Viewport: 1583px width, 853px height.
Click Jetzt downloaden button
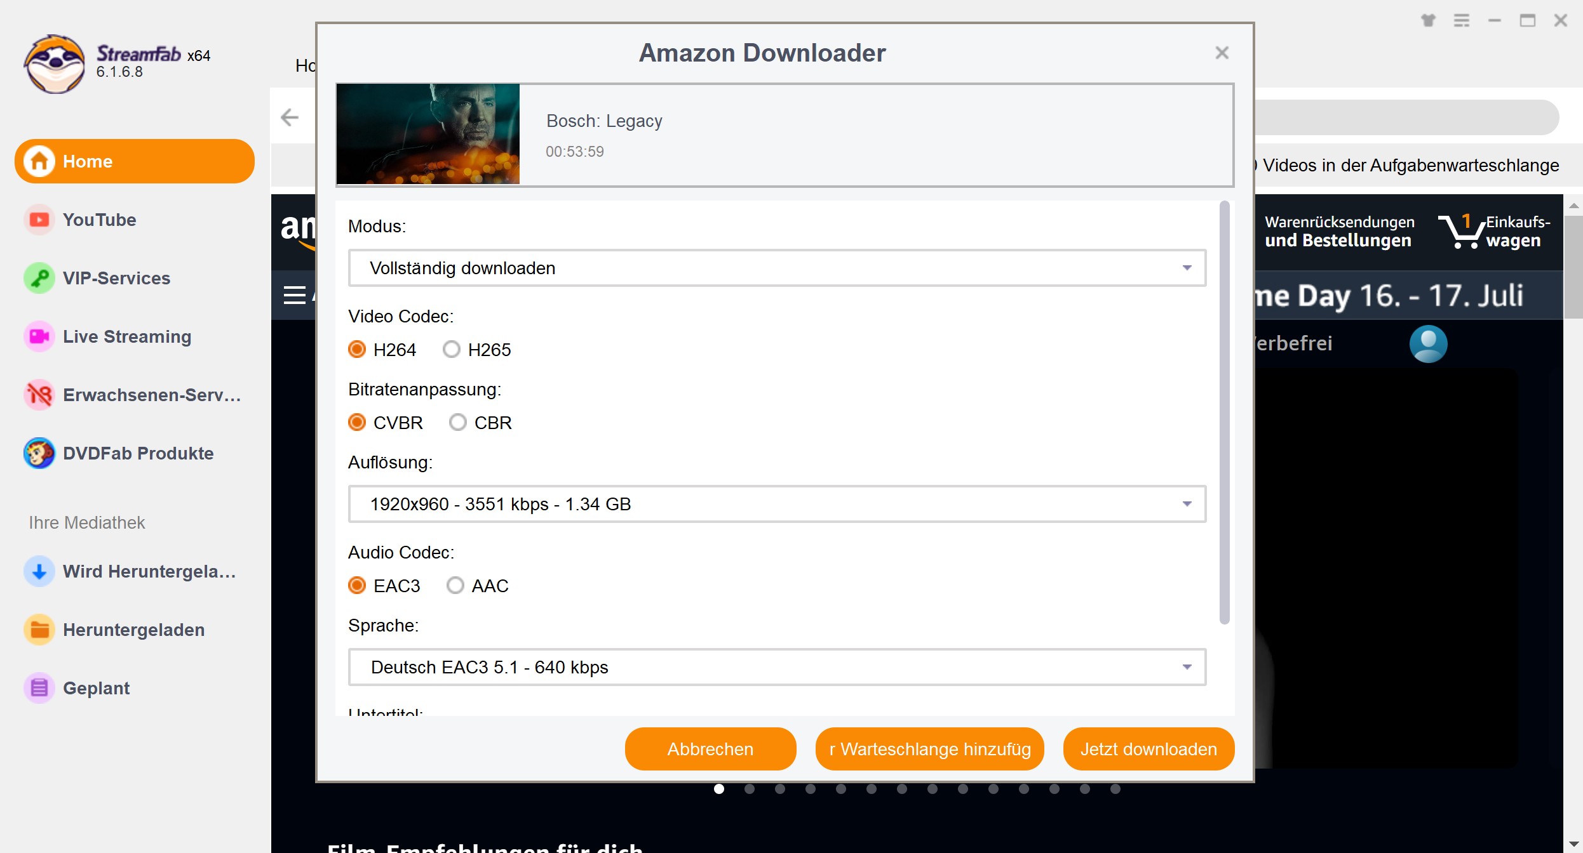[x=1149, y=749]
